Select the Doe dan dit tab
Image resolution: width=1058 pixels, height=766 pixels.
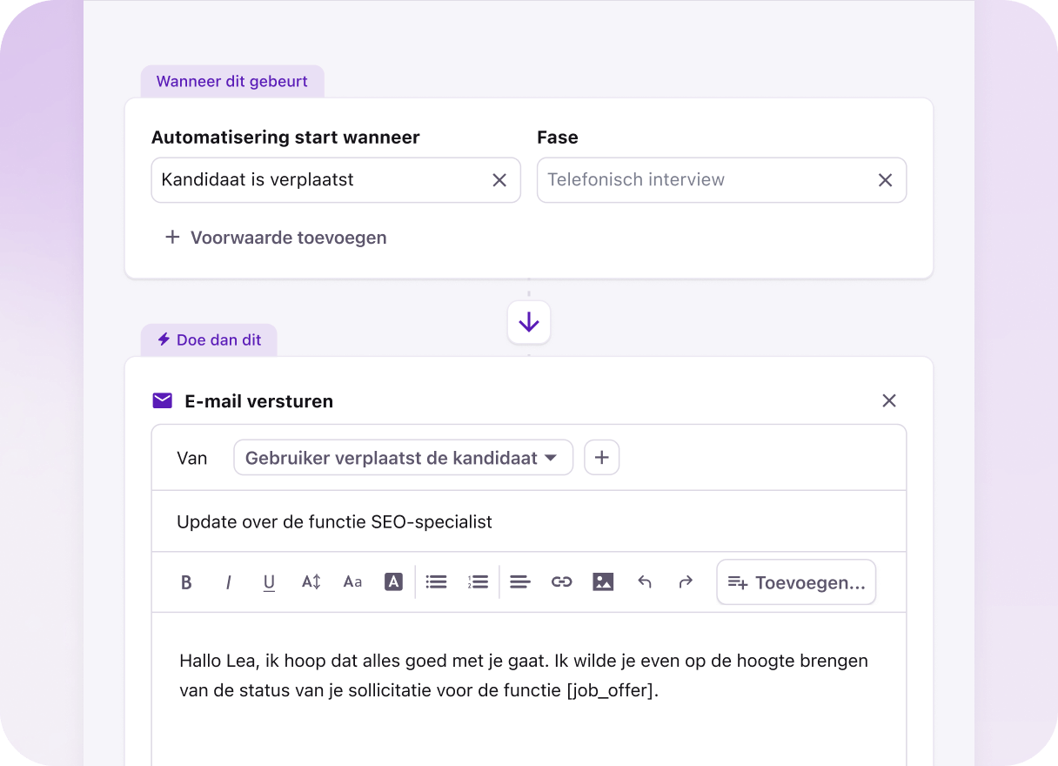tap(209, 339)
